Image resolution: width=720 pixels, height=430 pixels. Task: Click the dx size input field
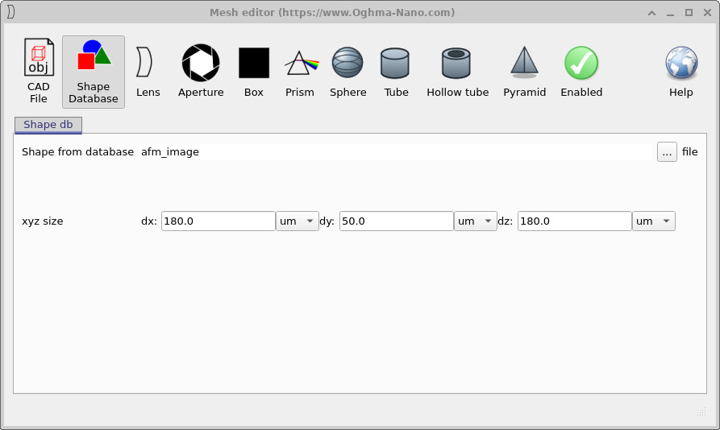(218, 221)
